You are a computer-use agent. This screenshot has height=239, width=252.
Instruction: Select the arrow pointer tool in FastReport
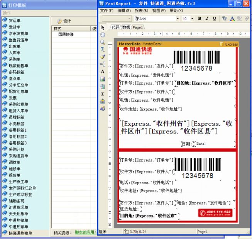coord(103,27)
